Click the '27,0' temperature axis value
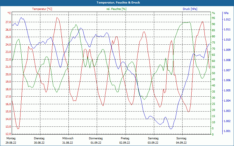234x146 pixels. click(8, 22)
